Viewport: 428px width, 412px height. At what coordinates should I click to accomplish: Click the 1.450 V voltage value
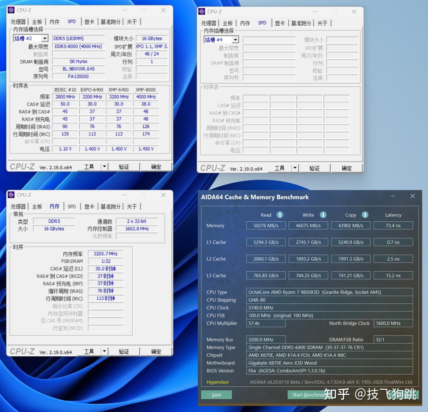146,149
